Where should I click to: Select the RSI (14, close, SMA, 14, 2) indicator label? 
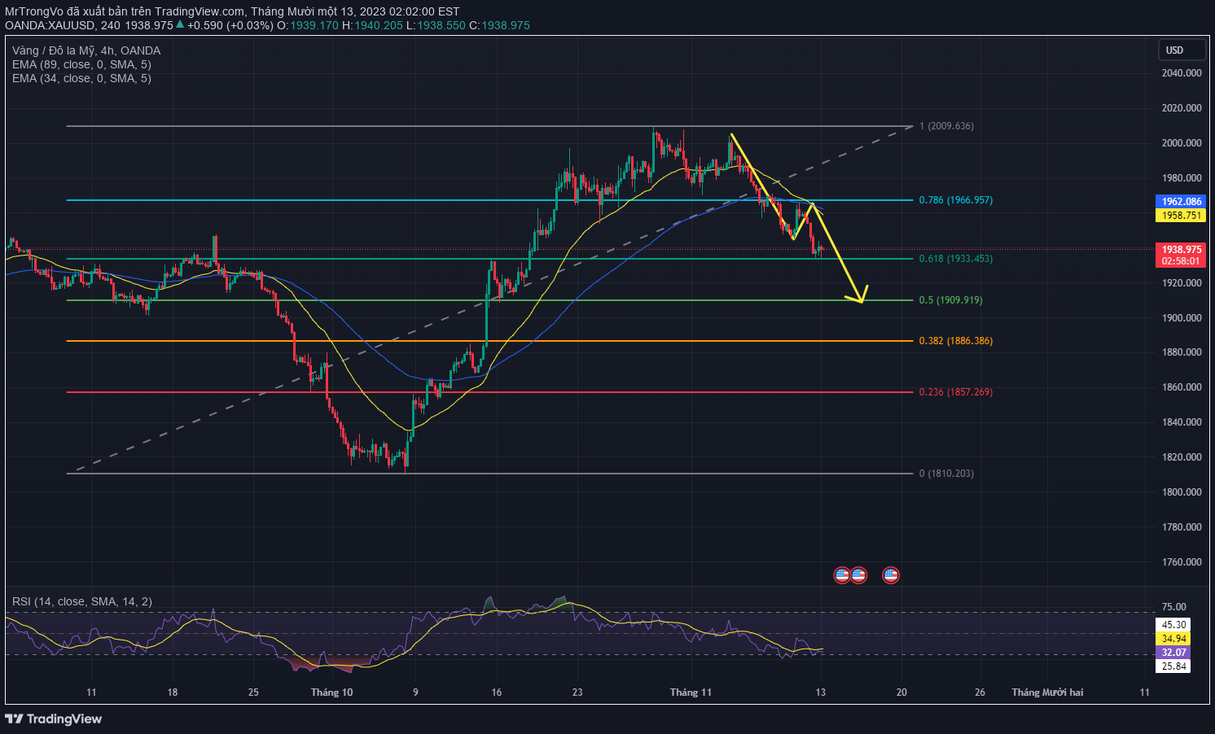(x=82, y=601)
